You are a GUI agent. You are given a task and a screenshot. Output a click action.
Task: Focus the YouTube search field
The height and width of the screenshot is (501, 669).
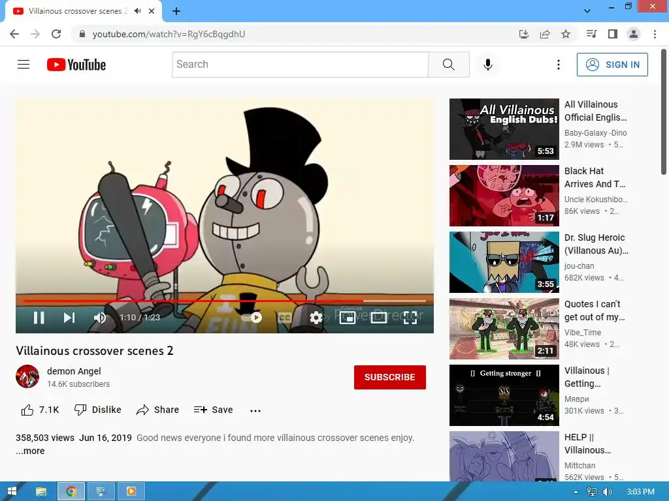click(x=300, y=65)
